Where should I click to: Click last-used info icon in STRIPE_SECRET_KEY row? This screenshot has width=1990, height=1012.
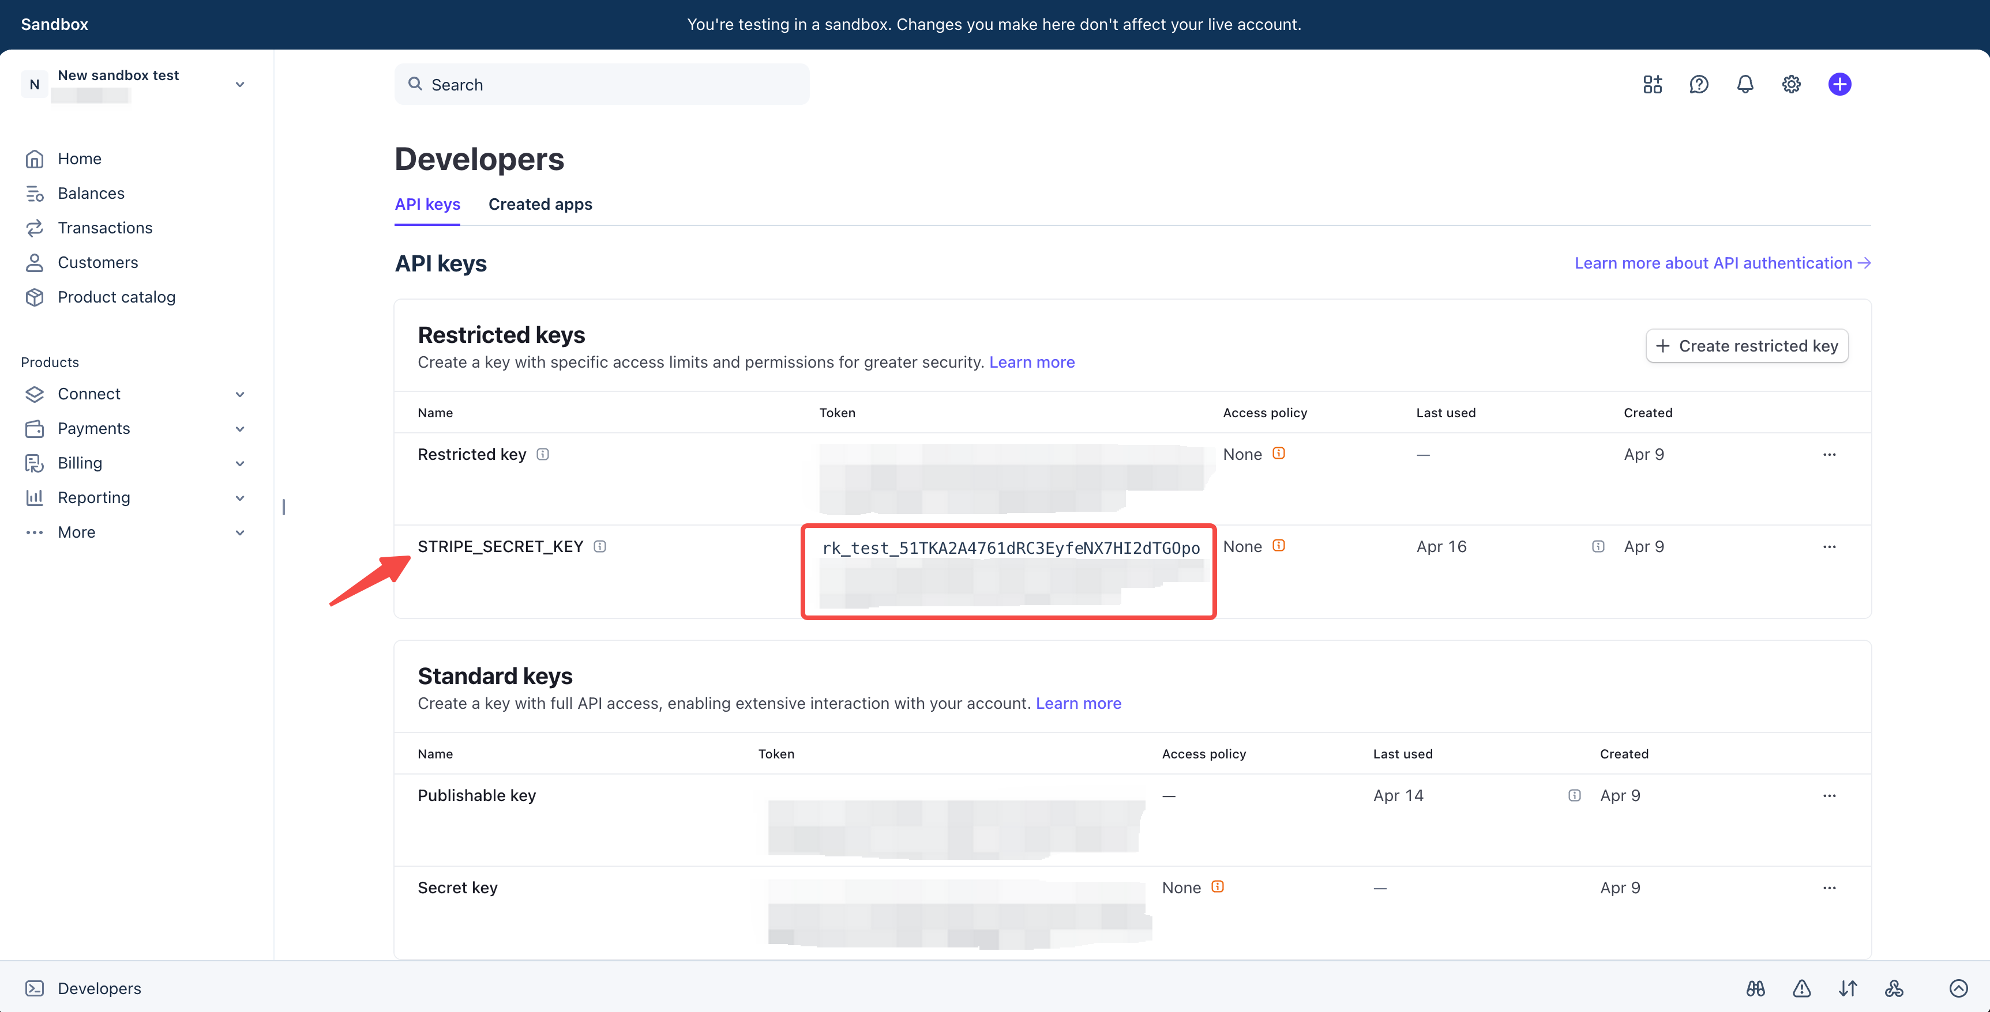[x=1598, y=546]
